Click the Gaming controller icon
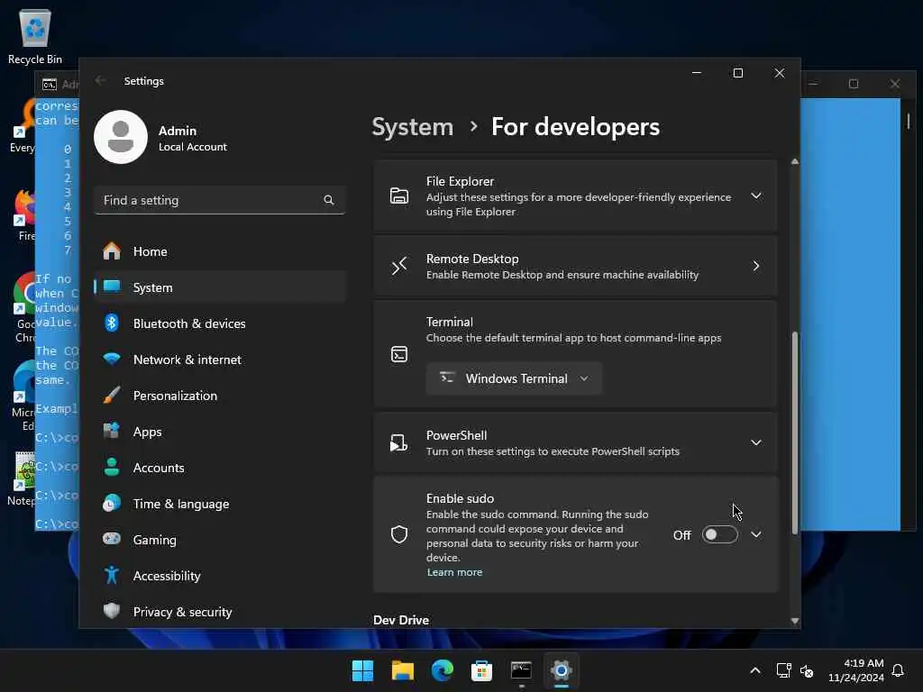Viewport: 923px width, 692px height. pos(112,539)
